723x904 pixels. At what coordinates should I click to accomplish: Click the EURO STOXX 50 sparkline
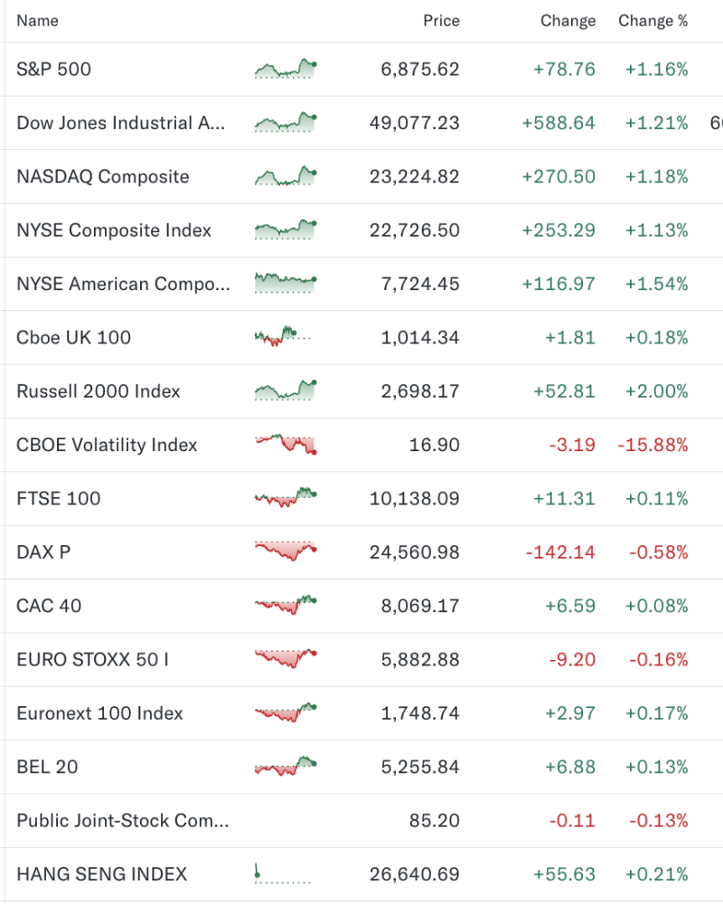[x=285, y=659]
